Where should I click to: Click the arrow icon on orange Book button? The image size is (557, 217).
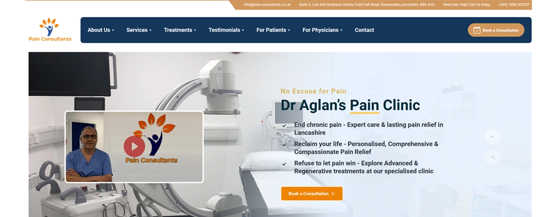[x=333, y=194]
